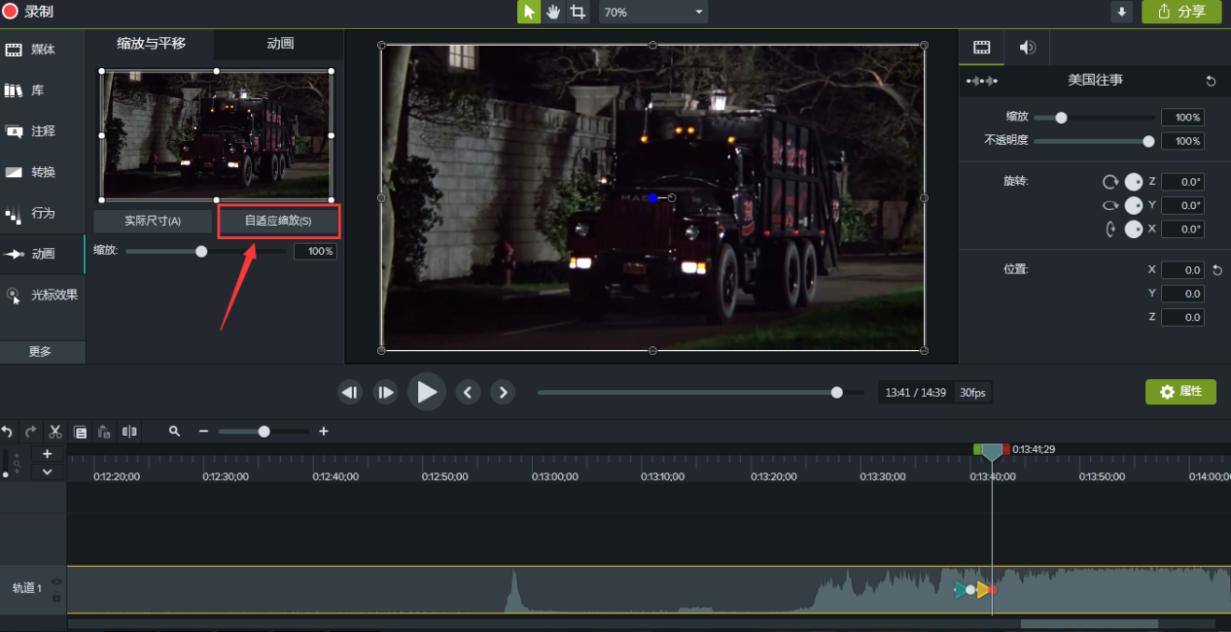Click the next frame step-forward button
1231x632 pixels.
coord(386,393)
